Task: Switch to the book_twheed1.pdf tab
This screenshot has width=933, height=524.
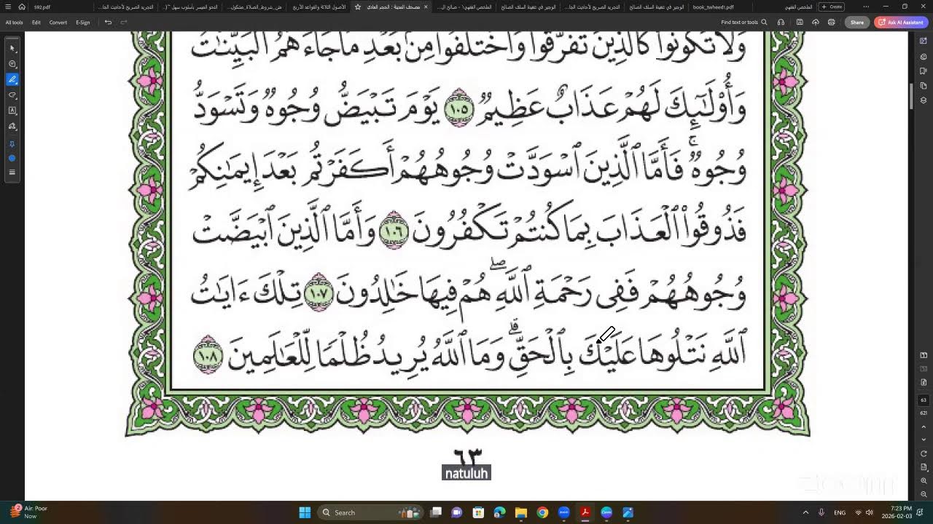Action: tap(714, 7)
